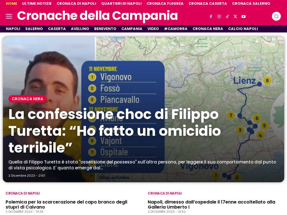Open the Filippo Turetta confession headline

click(115, 131)
